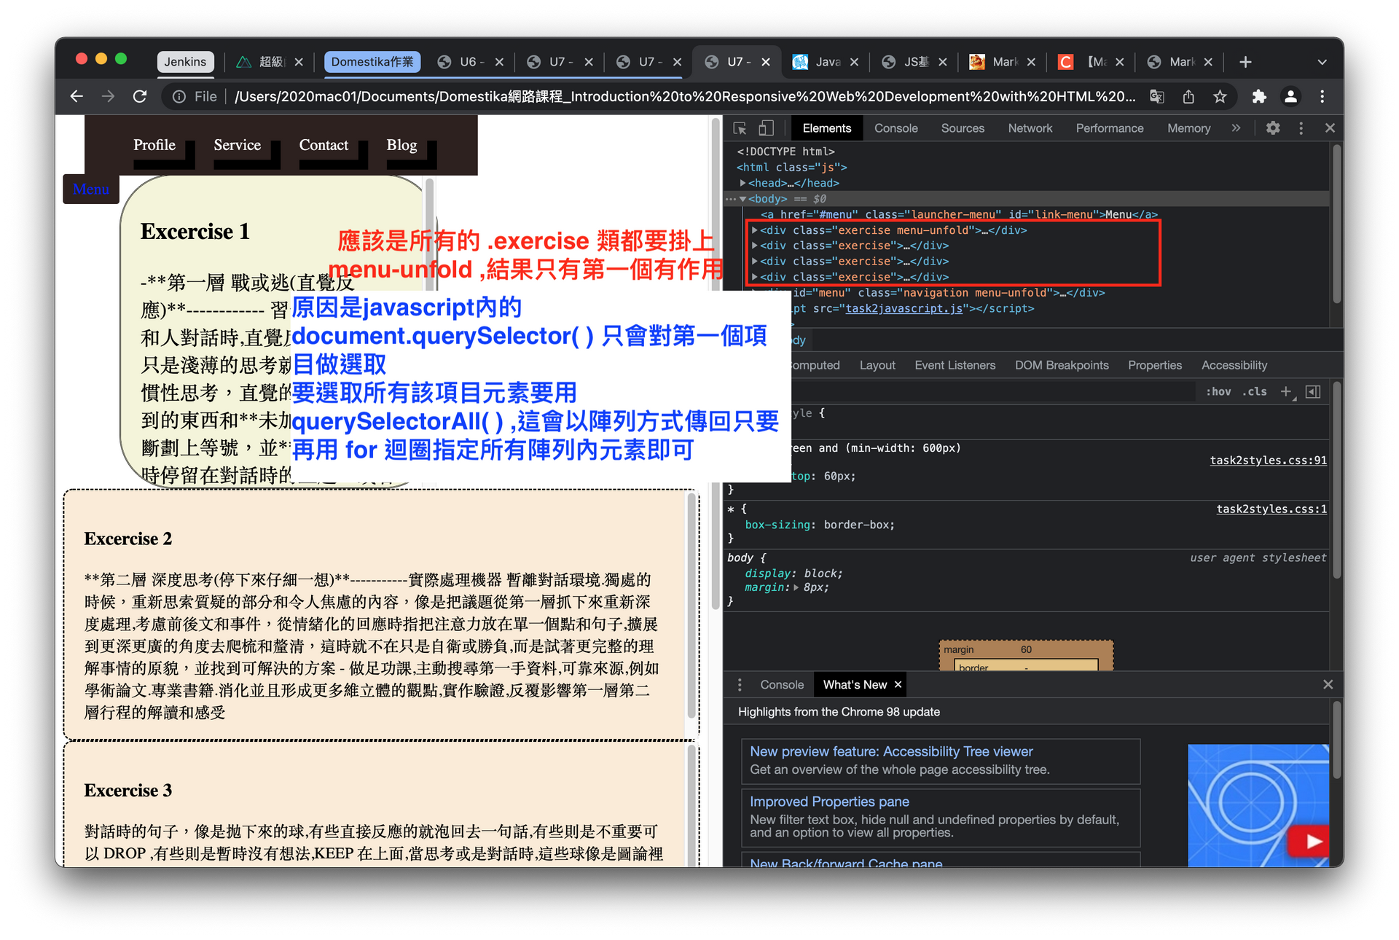Activate the inspect element picker icon
Screen dimensions: 1399x940
coord(740,128)
